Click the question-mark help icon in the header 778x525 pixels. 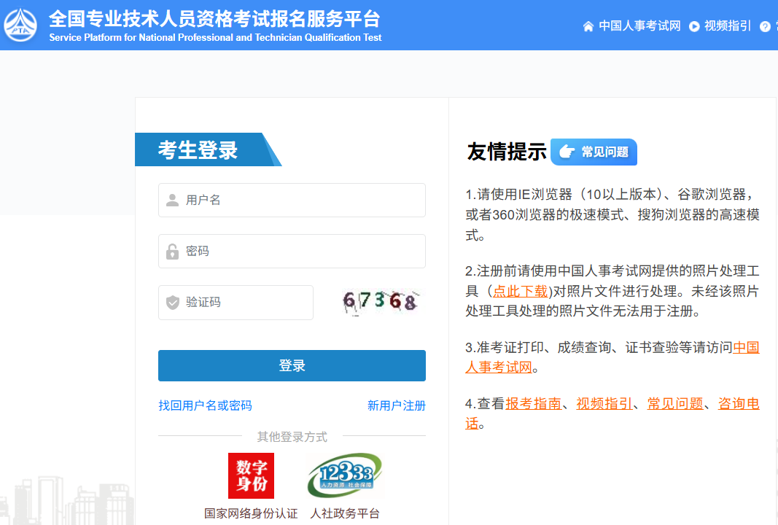click(x=764, y=26)
